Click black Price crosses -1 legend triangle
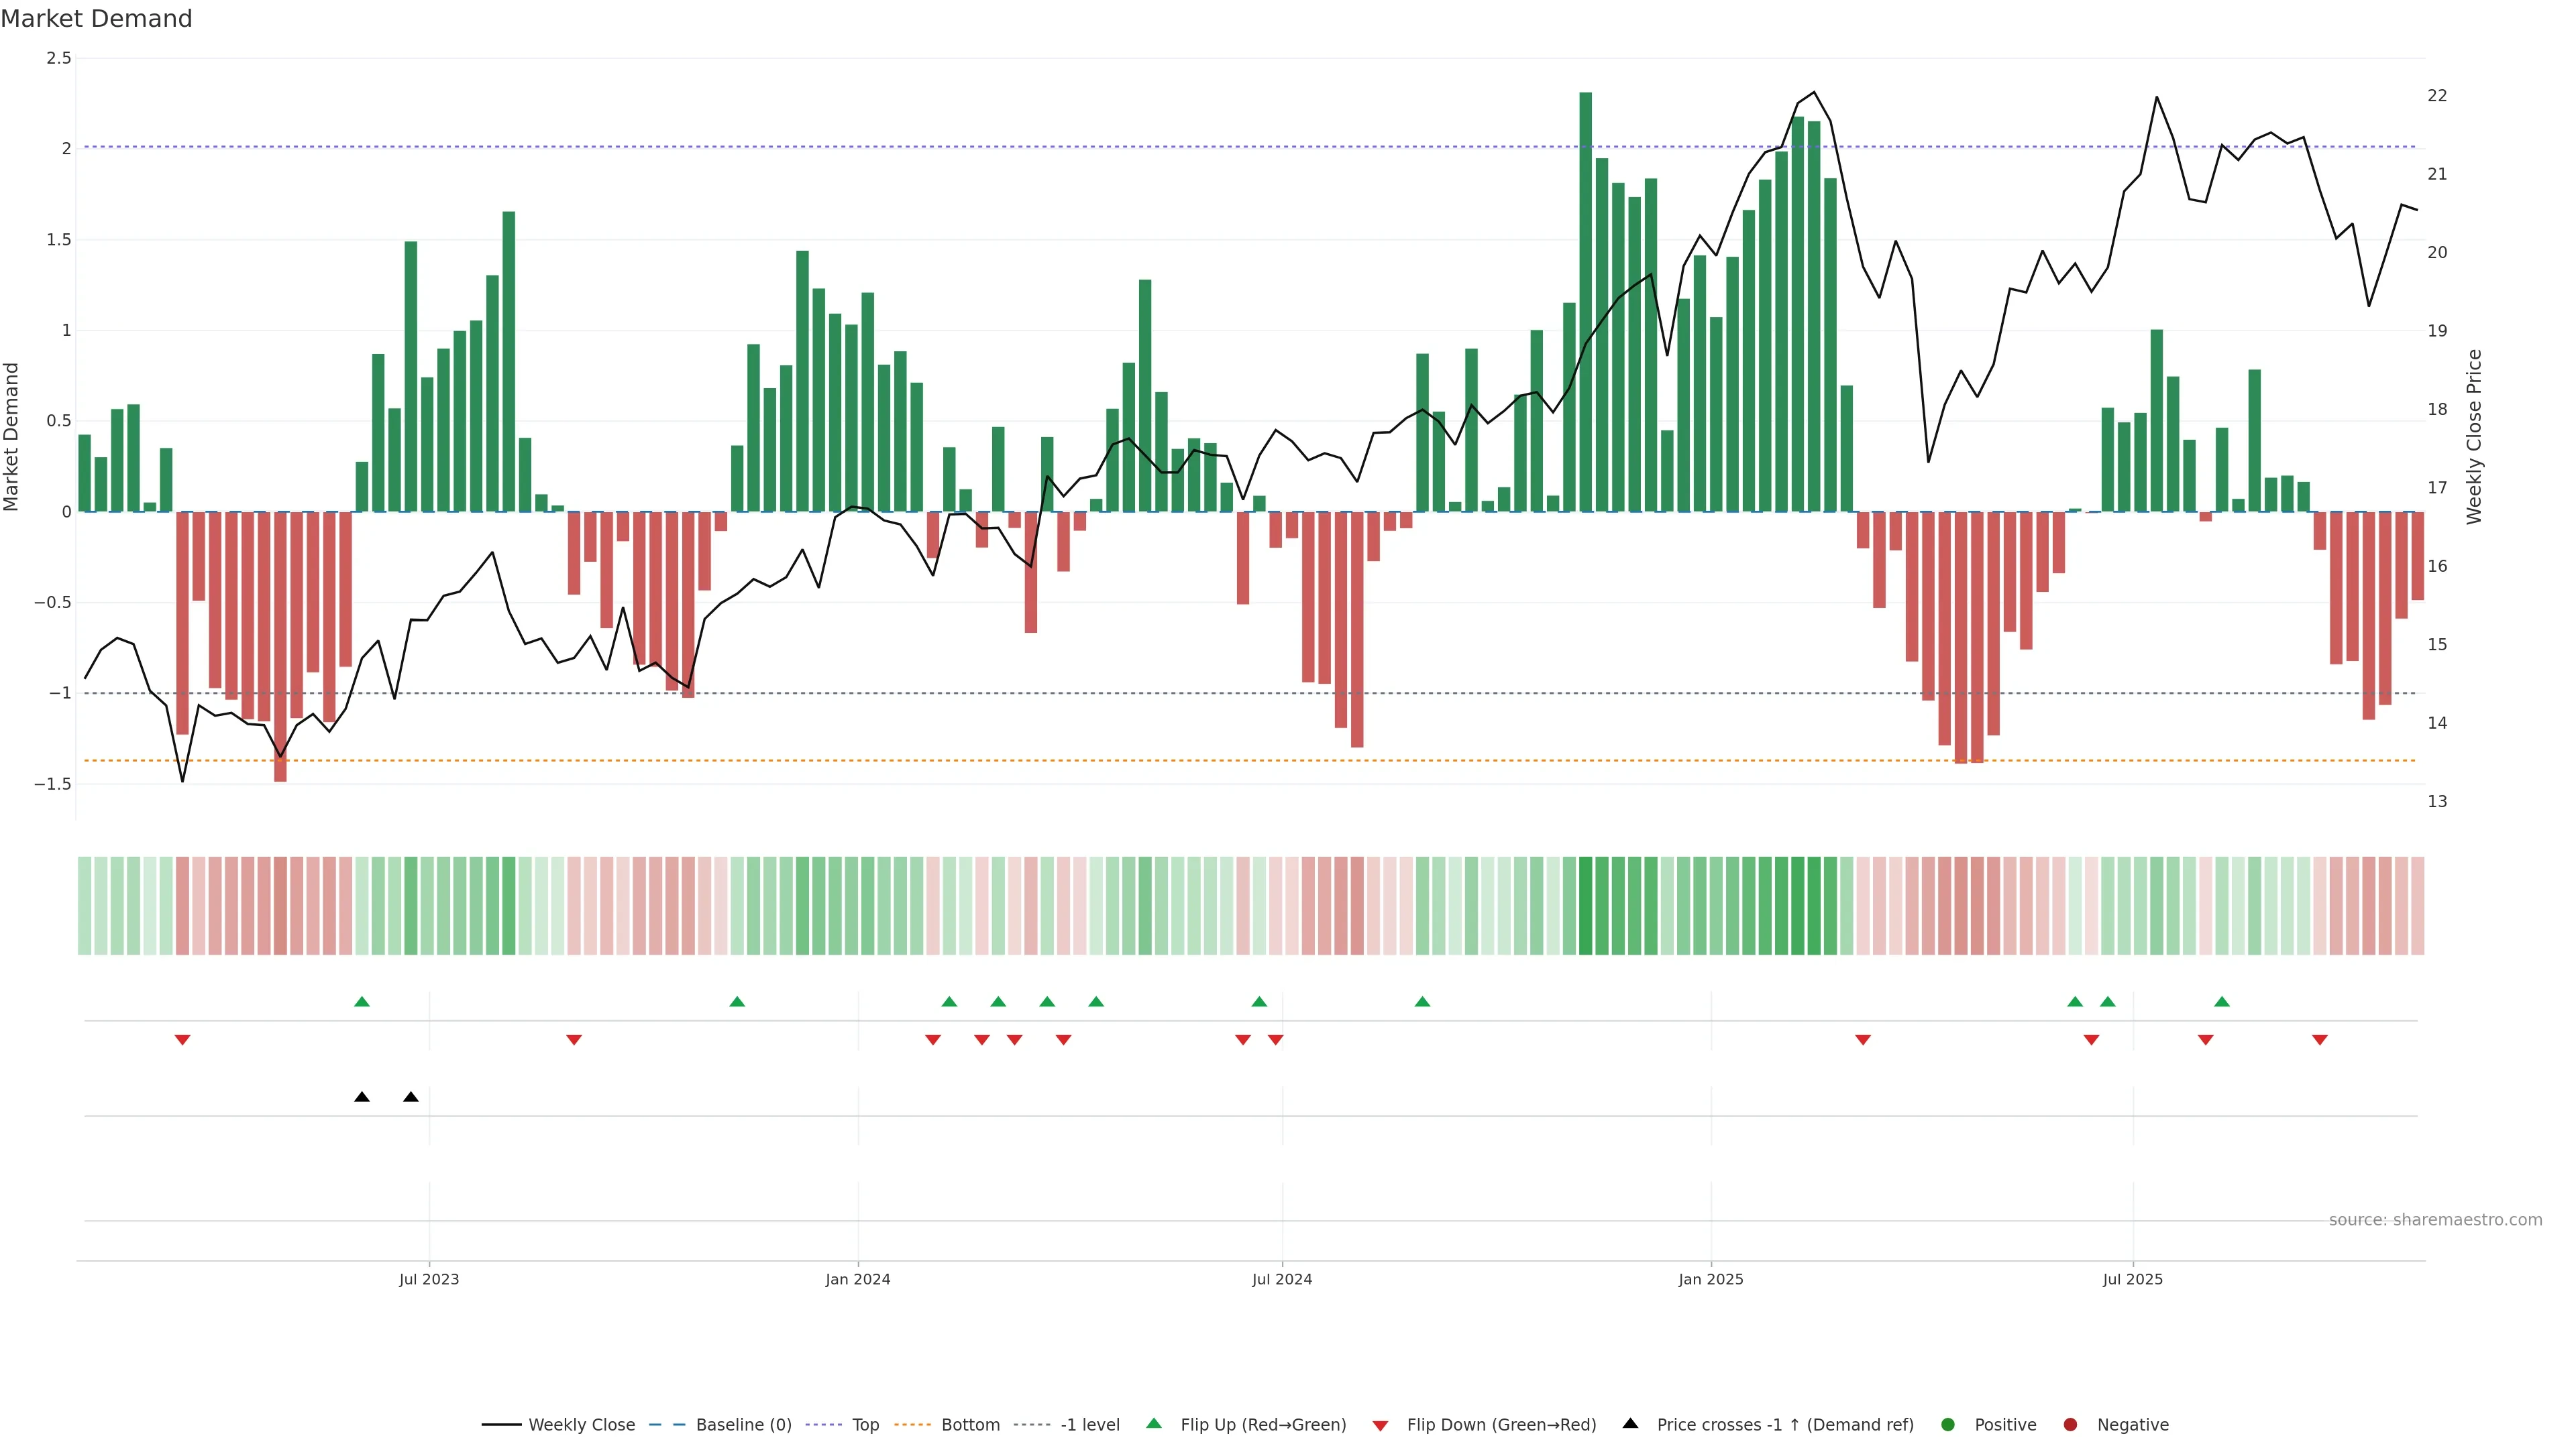Screen dimensions: 2576x1448 tap(1630, 1424)
